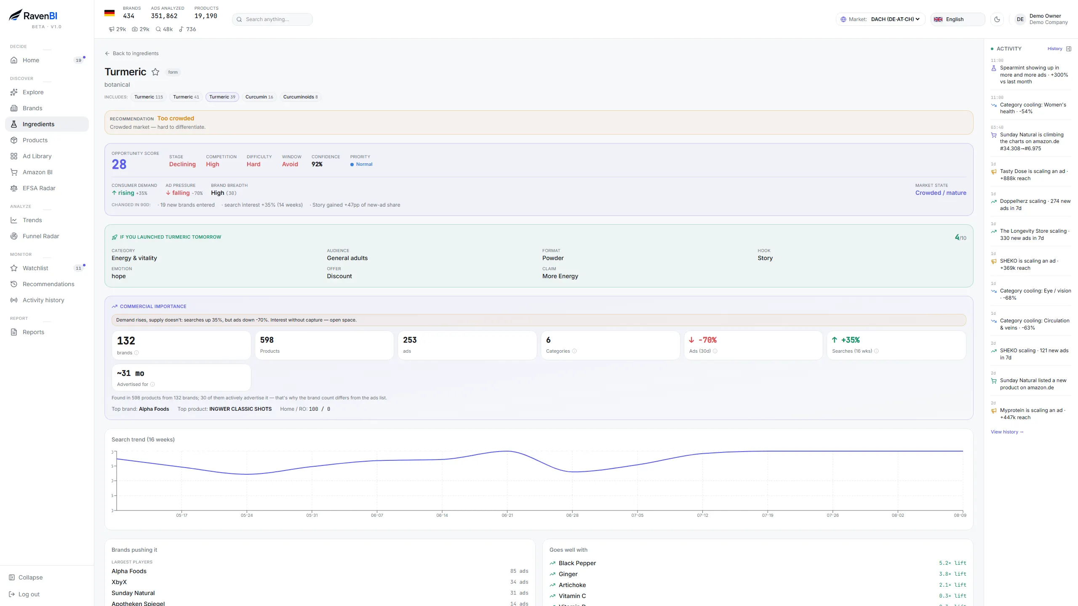This screenshot has width=1078, height=606.
Task: Toggle dark mode moon icon
Action: point(997,19)
